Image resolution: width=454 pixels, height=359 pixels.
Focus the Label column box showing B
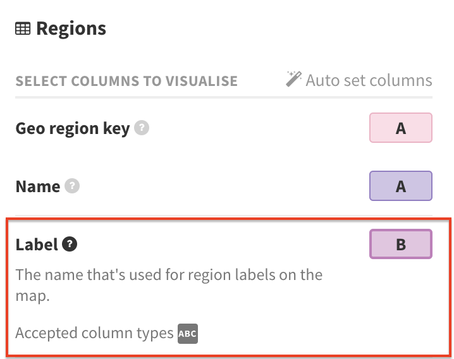click(x=400, y=244)
